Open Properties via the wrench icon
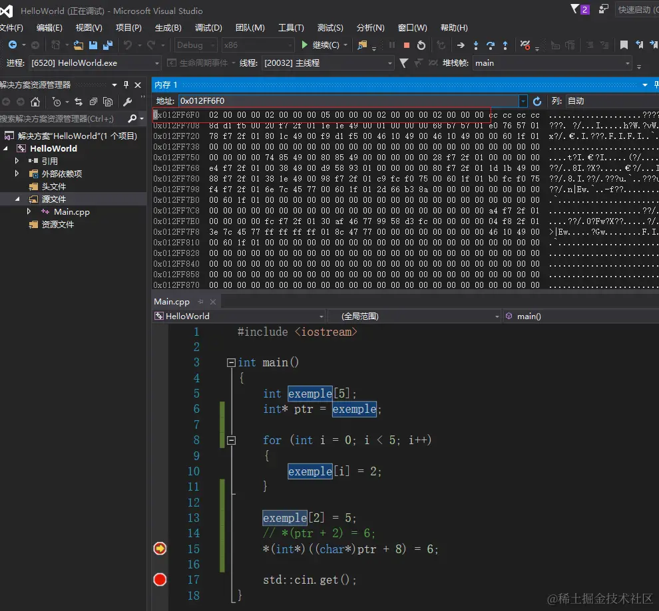The height and width of the screenshot is (611, 659). tap(127, 102)
